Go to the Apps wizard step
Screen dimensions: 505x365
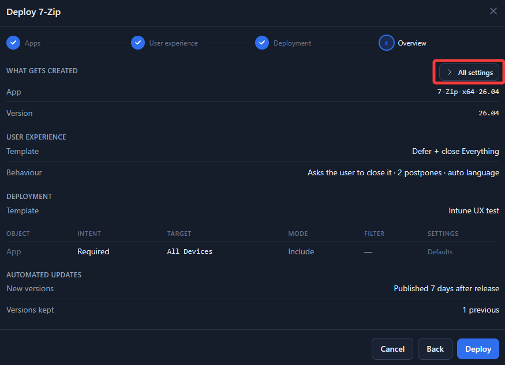[32, 43]
